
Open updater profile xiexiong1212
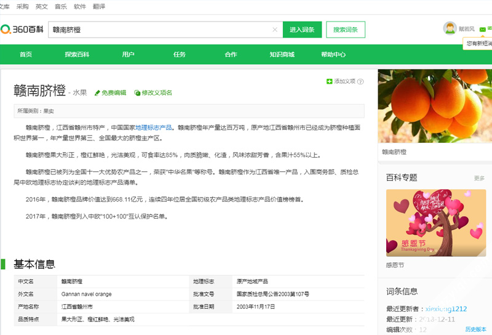click(x=446, y=309)
